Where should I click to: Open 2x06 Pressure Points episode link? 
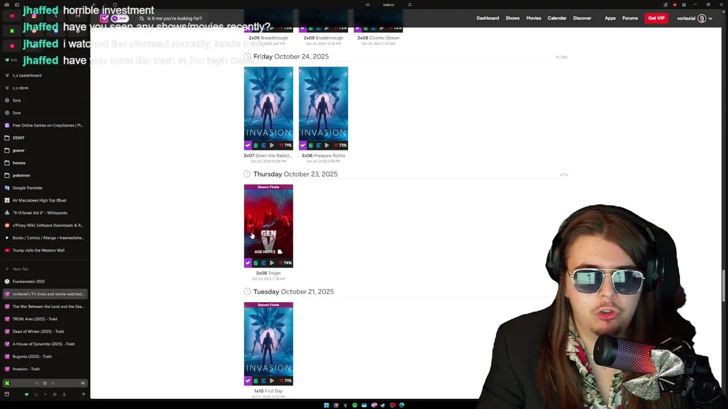(323, 156)
